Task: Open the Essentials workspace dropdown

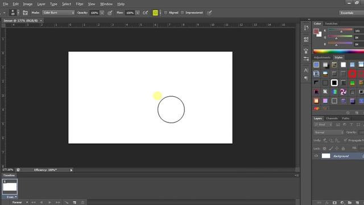Action: click(351, 13)
